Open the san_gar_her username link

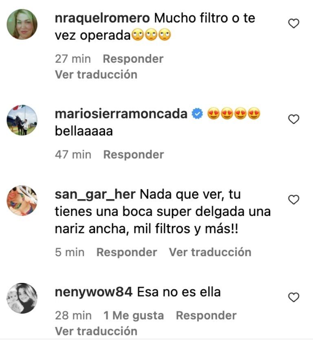95,194
